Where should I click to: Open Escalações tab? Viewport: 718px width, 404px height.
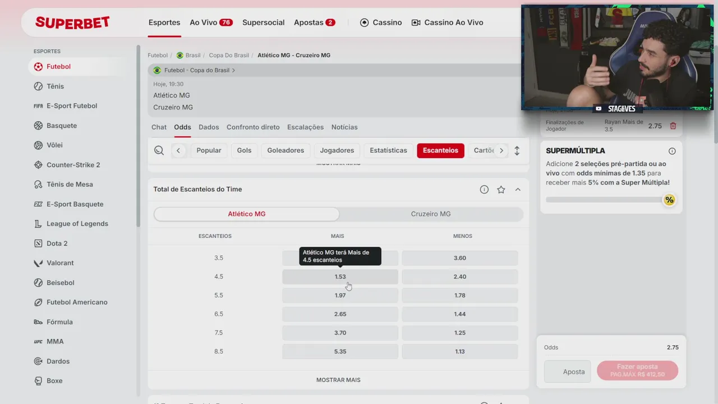click(x=305, y=127)
